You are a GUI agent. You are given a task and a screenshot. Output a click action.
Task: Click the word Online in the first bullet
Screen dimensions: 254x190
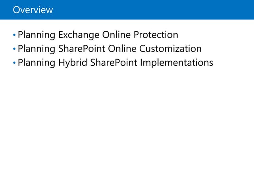114,35
